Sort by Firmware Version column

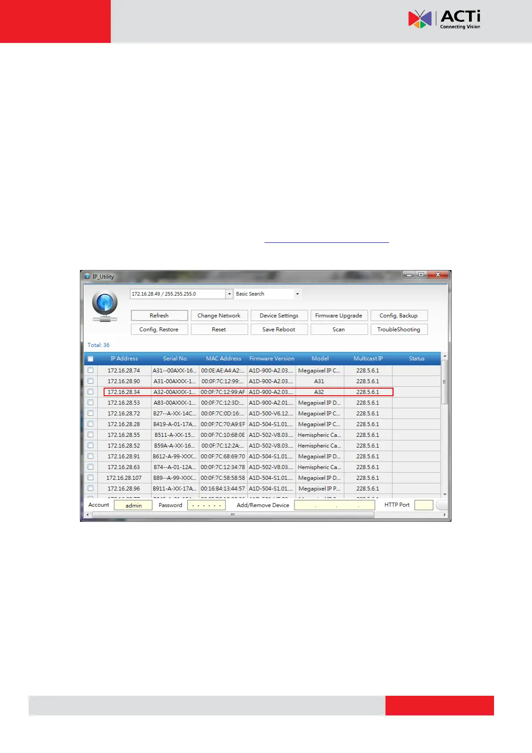click(x=272, y=359)
